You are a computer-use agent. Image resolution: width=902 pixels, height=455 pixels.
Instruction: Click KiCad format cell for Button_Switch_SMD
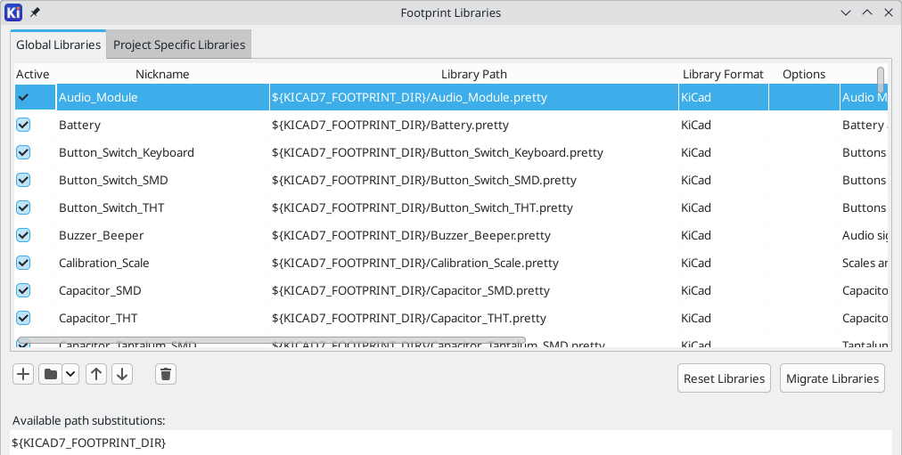point(722,180)
